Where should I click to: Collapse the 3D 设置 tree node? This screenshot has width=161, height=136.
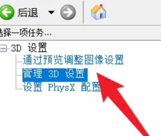3,48
